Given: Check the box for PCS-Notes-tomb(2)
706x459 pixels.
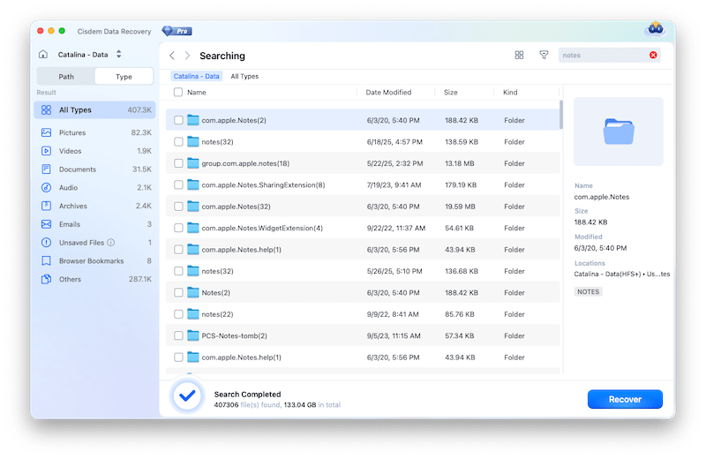Looking at the screenshot, I should pos(178,335).
